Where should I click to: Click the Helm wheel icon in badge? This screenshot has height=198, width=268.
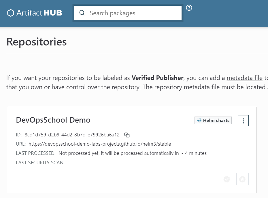coord(199,121)
